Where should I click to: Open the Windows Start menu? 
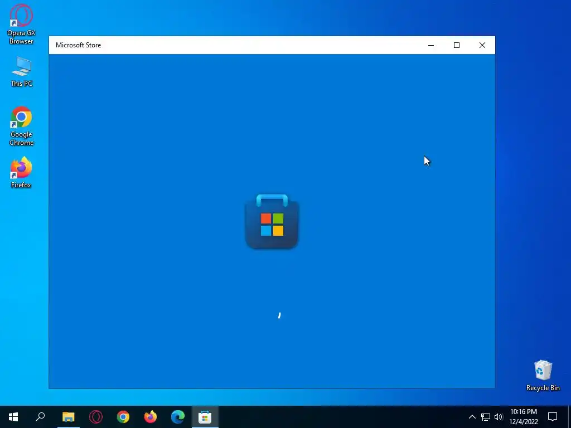[13, 417]
